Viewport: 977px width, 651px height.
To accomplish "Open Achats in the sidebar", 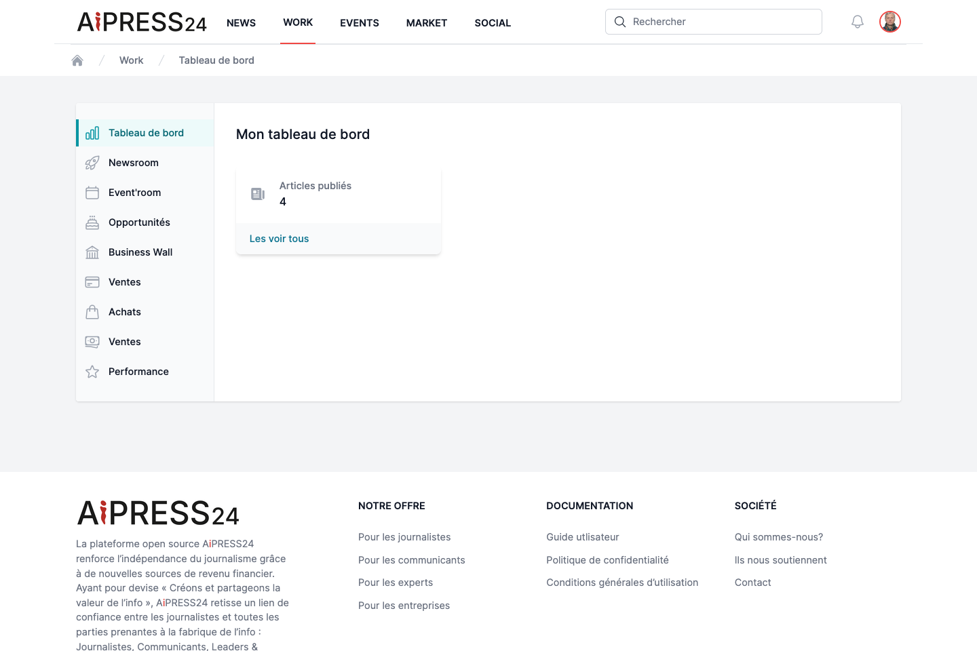I will click(145, 312).
